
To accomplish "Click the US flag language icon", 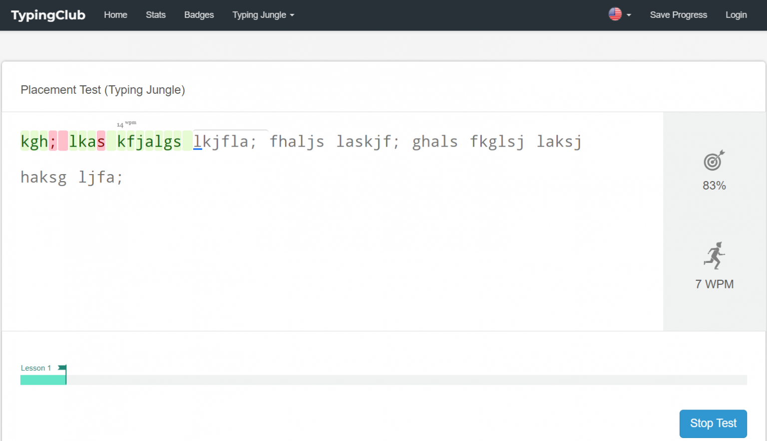I will click(x=615, y=14).
